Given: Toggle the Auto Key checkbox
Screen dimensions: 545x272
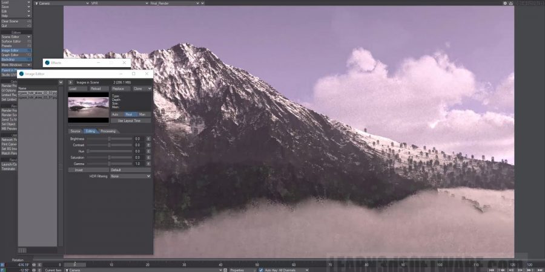Looking at the screenshot, I should click(261, 270).
